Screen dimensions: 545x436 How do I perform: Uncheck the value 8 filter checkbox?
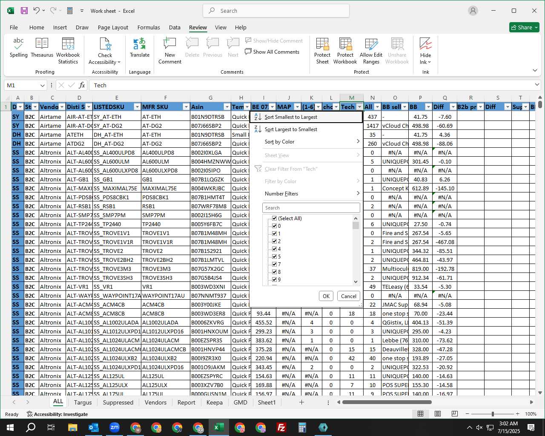[x=275, y=272]
